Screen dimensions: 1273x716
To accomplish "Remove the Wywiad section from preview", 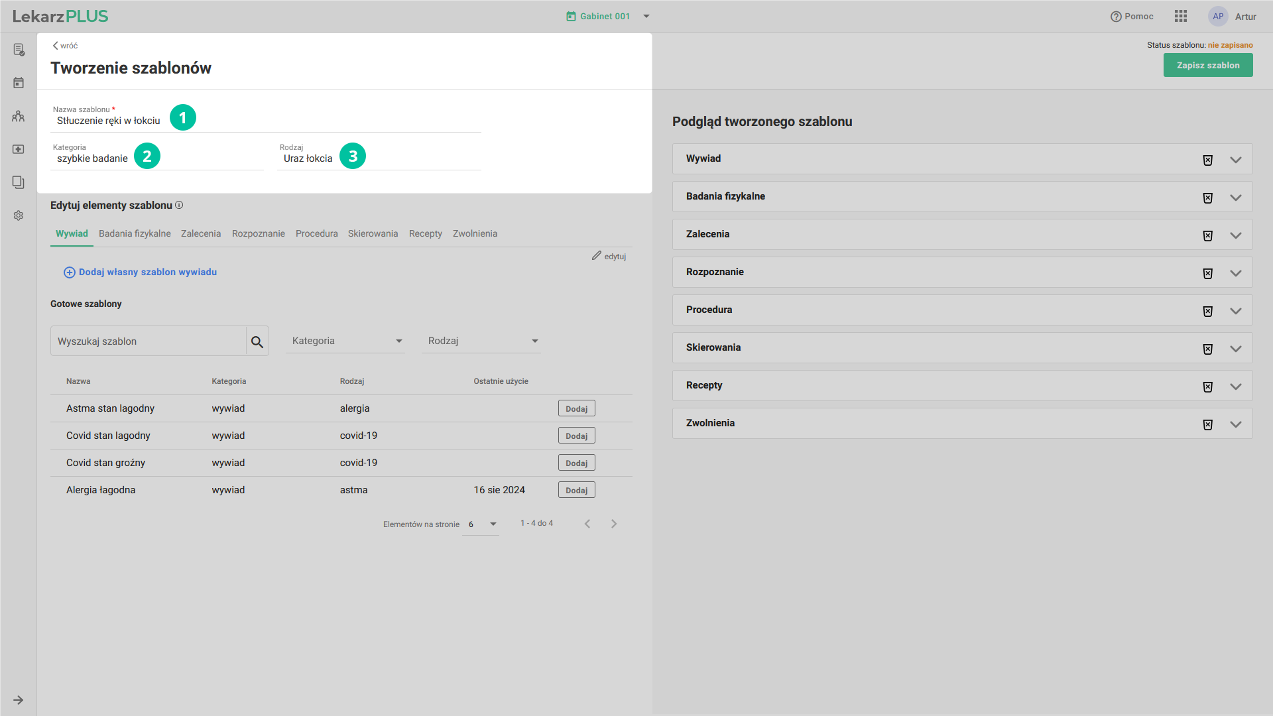I will pyautogui.click(x=1207, y=160).
